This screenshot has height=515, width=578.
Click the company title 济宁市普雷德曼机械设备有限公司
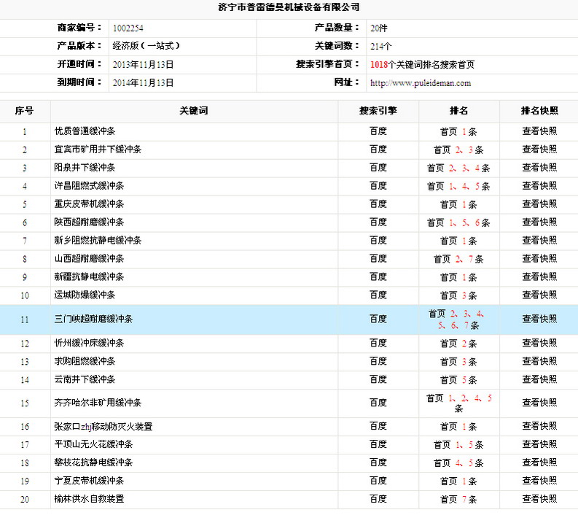point(289,7)
